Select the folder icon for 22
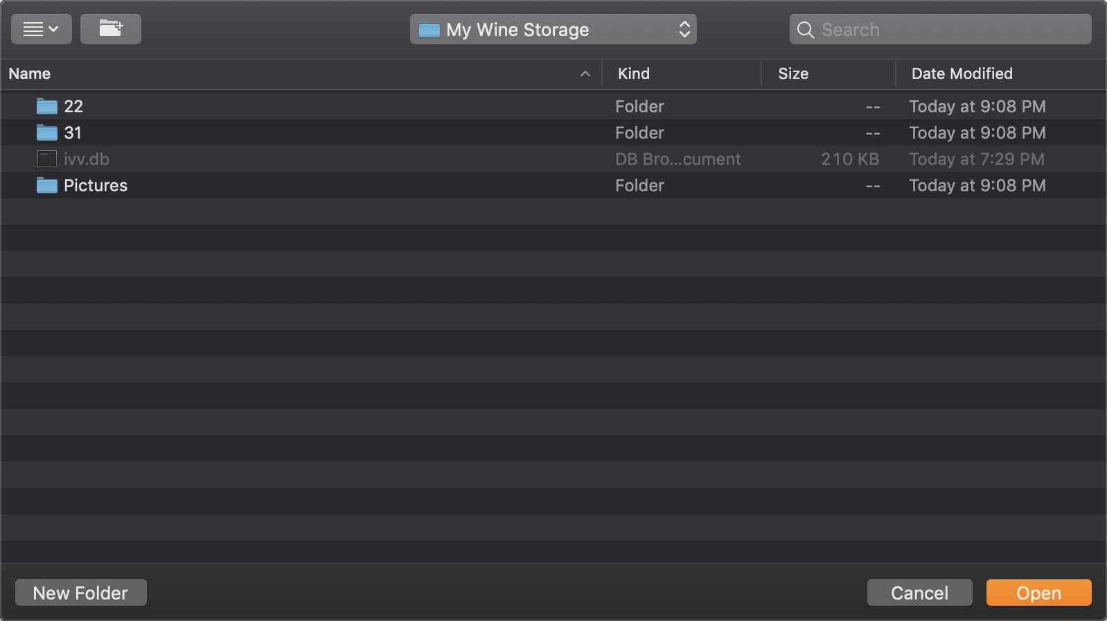1107x621 pixels. point(46,106)
